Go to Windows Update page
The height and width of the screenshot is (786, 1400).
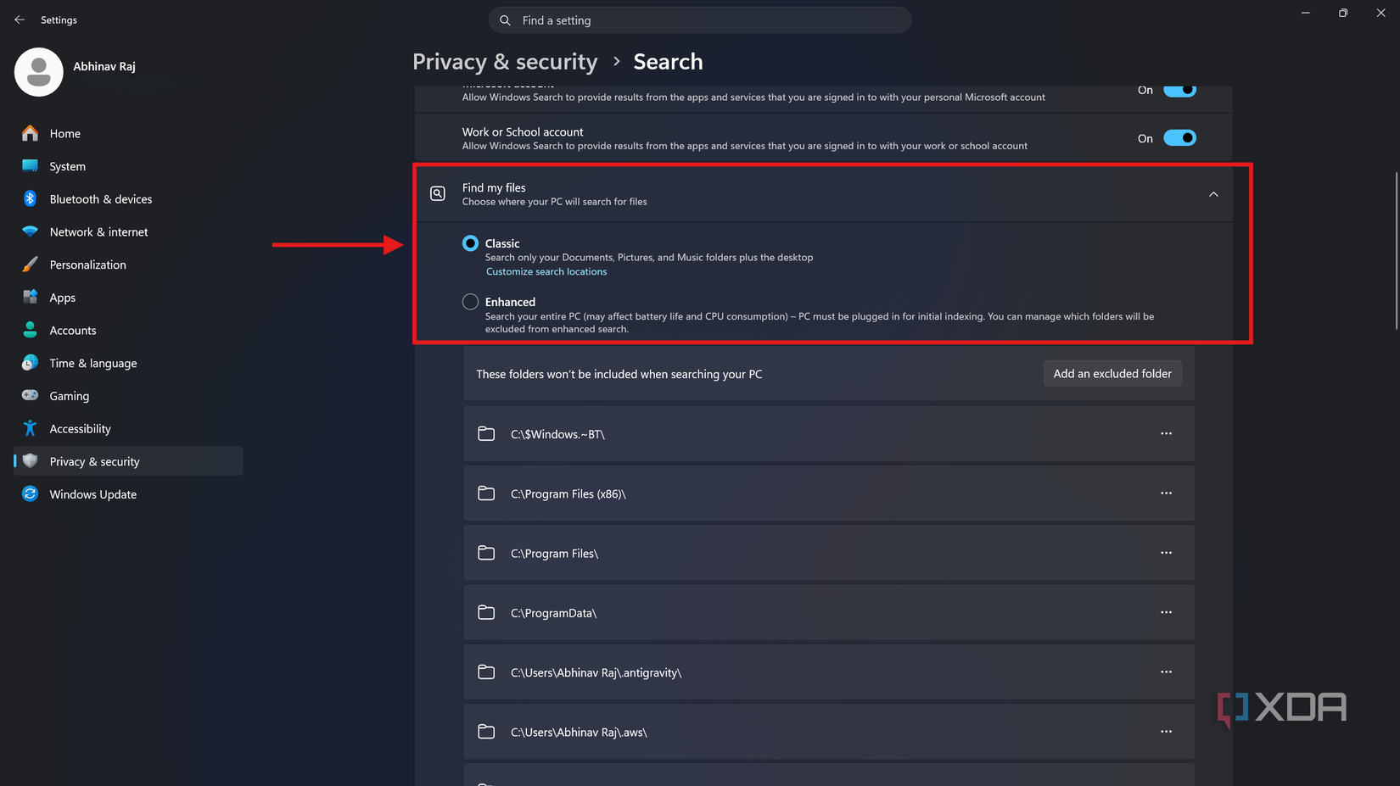(128, 493)
